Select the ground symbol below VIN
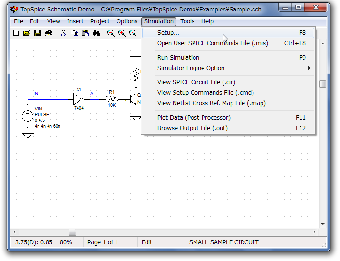Screen dimensions: 340x261 point(28,135)
